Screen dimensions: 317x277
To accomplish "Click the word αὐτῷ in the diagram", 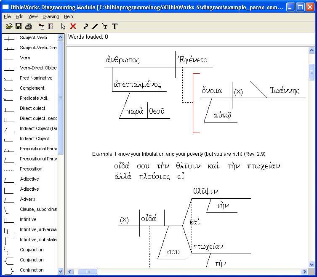I will coord(222,116).
